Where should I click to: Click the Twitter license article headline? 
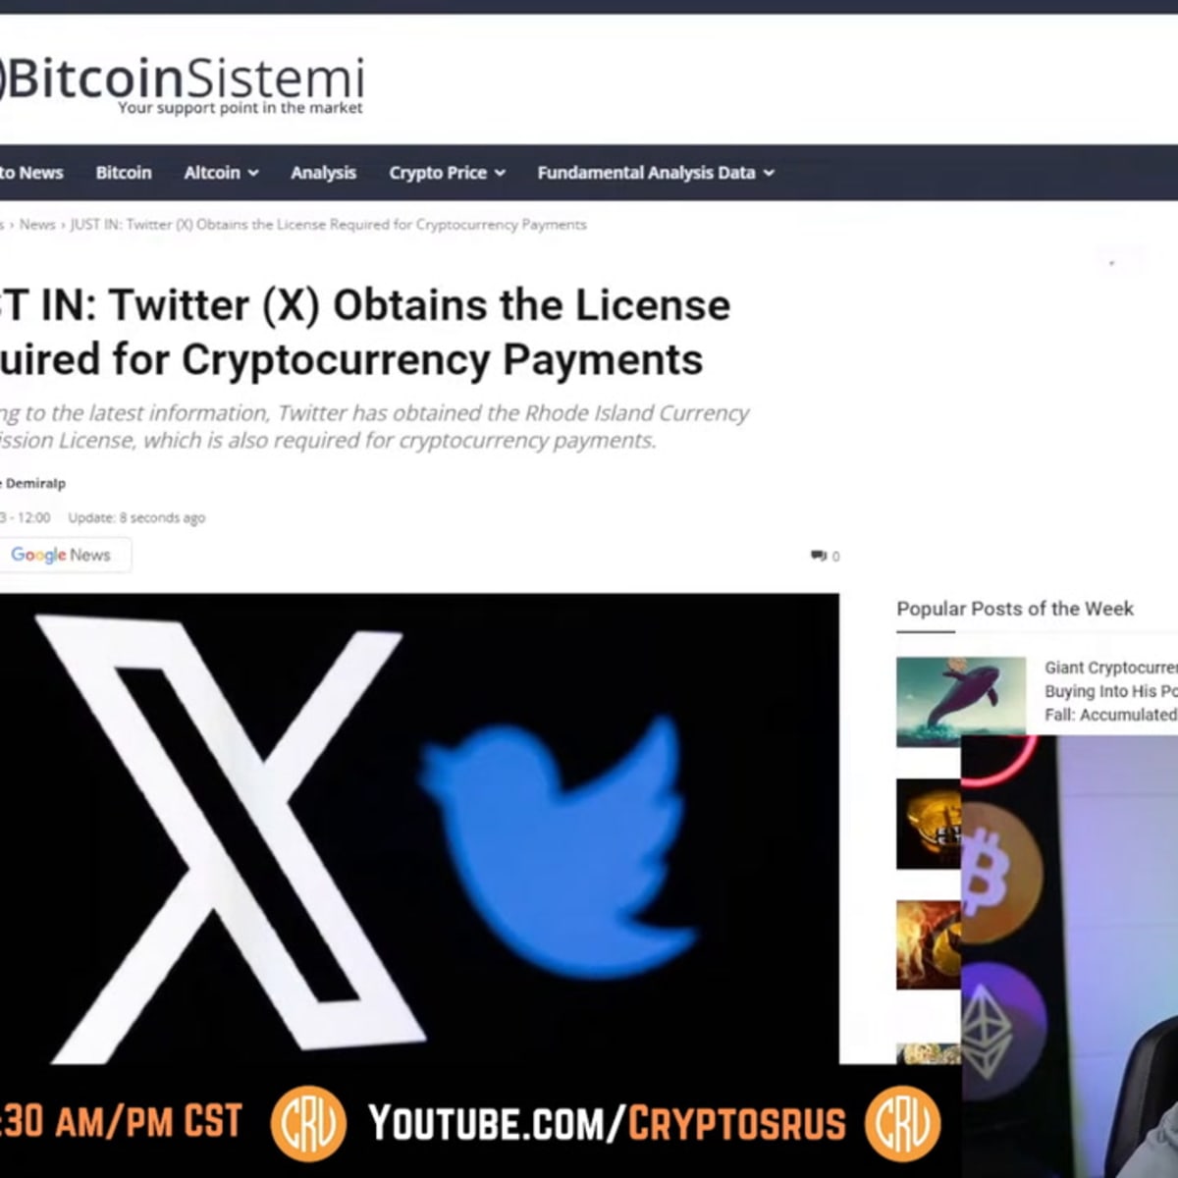coord(365,332)
